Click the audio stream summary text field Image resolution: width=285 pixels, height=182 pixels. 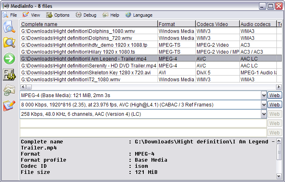click(141, 114)
